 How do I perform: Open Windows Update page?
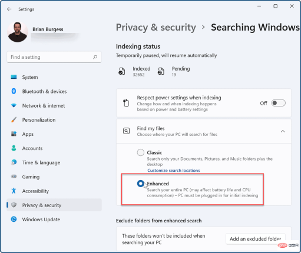point(54,219)
